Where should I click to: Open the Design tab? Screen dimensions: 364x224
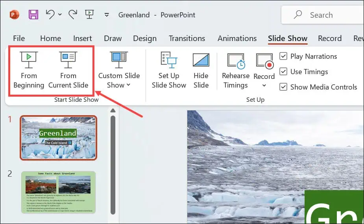[x=145, y=38]
